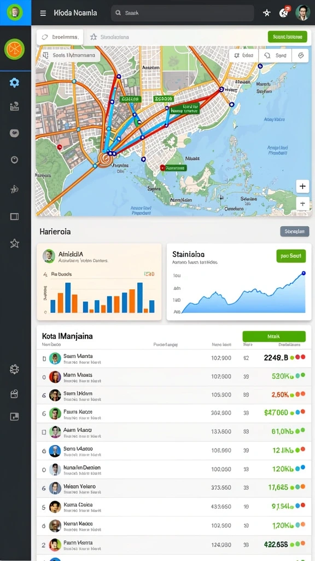The width and height of the screenshot is (315, 561).
Task: Click the green button above the map
Action: point(288,37)
